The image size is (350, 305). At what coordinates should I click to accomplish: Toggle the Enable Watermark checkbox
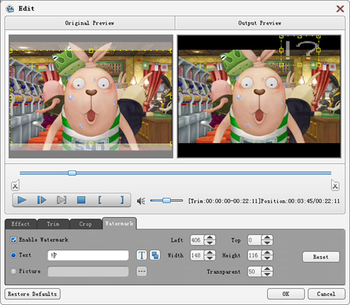[13, 240]
